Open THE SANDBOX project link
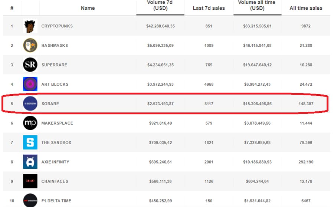Screen dimensions: 334x207 click(x=56, y=142)
